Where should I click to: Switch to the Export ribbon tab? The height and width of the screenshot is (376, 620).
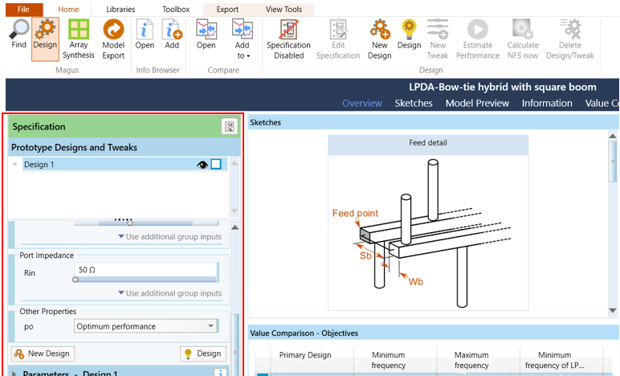(227, 10)
